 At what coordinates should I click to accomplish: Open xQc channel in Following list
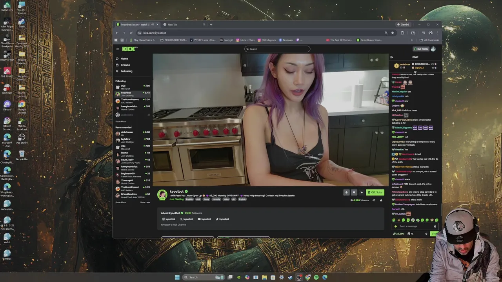tap(133, 87)
